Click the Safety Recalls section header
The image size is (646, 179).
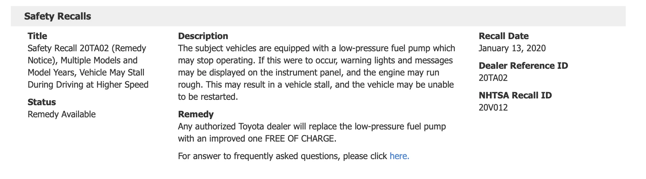click(x=57, y=16)
